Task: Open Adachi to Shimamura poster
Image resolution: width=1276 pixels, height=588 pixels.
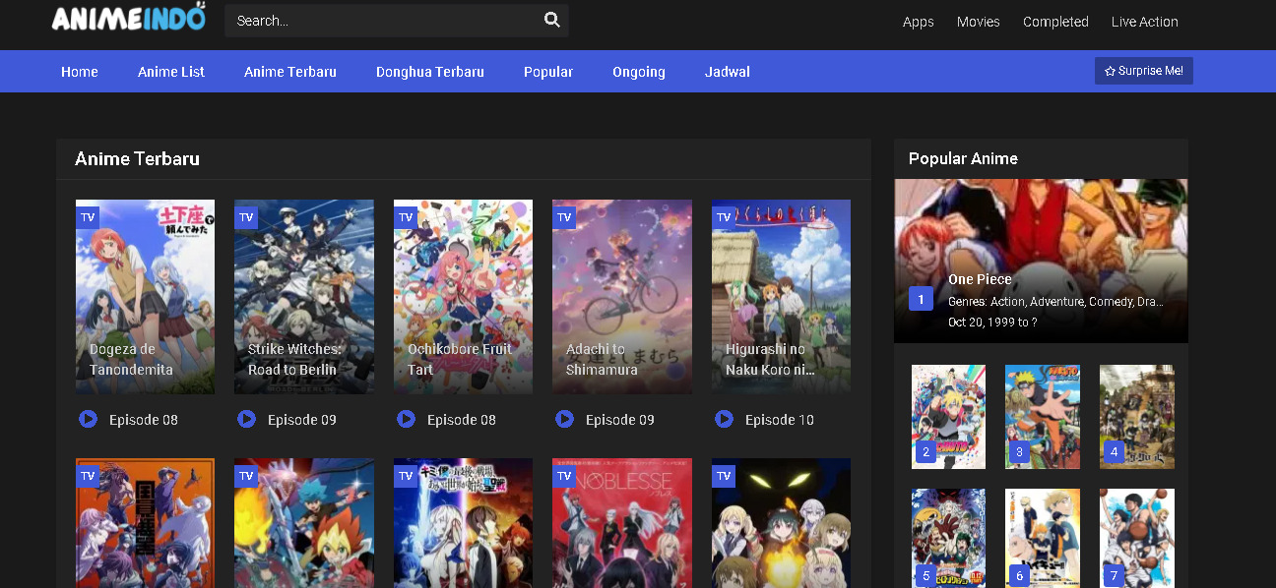Action: (622, 297)
